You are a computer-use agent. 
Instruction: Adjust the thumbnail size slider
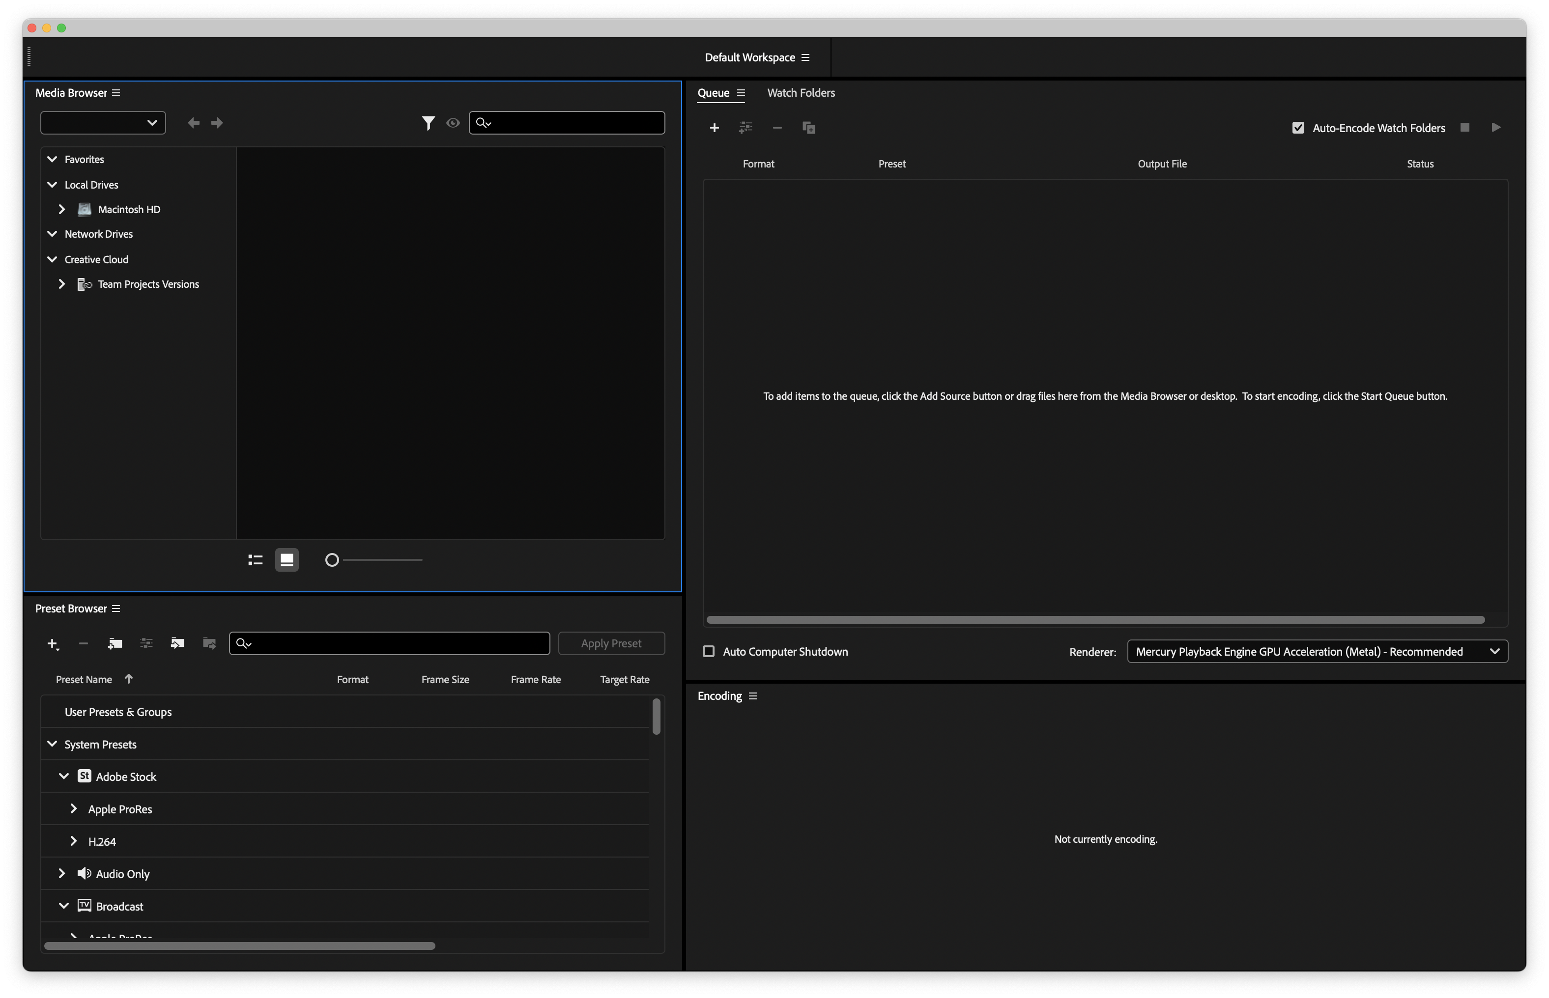click(x=373, y=560)
